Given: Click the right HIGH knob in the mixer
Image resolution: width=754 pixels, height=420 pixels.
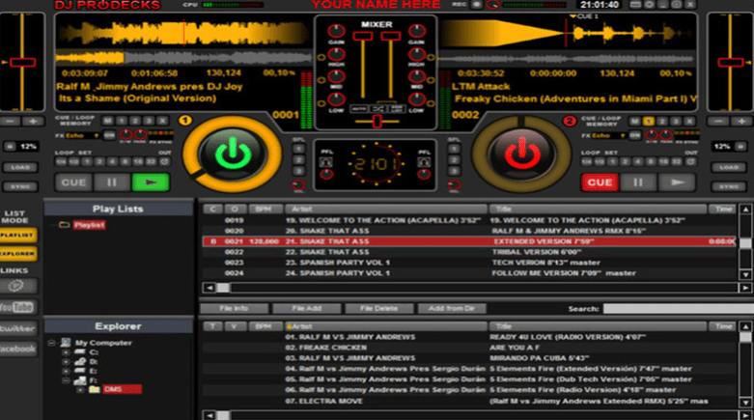Looking at the screenshot, I should [x=416, y=54].
